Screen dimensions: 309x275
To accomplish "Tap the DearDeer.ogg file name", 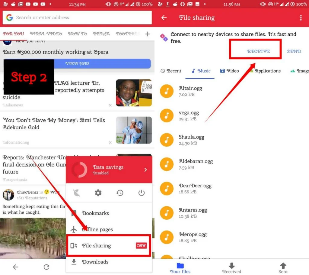I will point(195,186).
